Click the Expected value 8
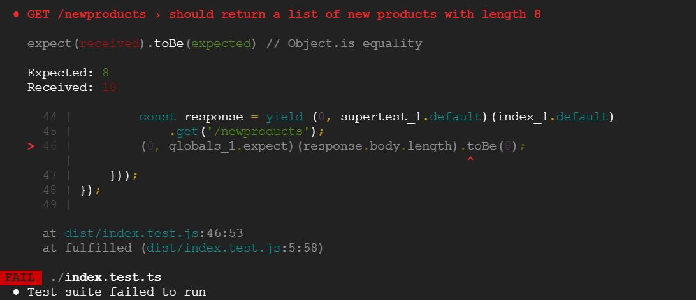This screenshot has width=696, height=300. [x=106, y=73]
